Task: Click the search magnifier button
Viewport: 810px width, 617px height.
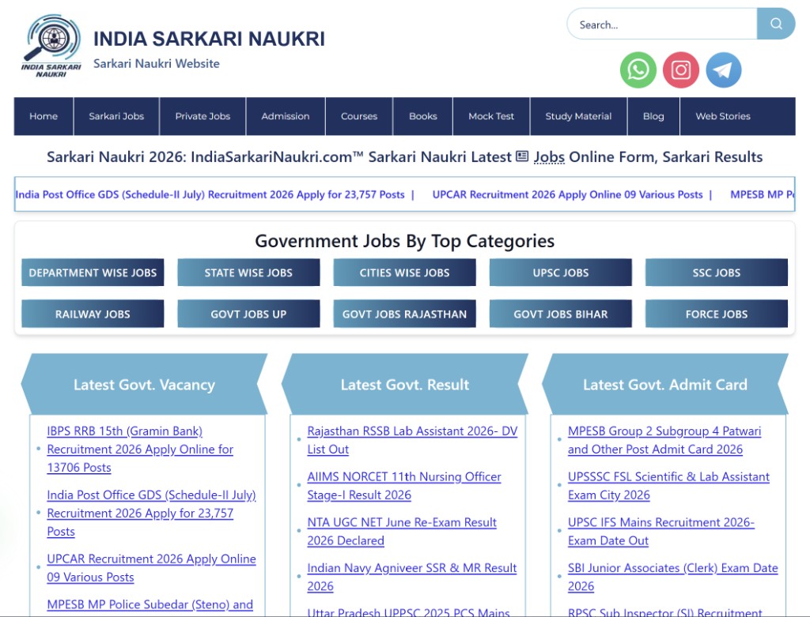Action: pos(776,24)
